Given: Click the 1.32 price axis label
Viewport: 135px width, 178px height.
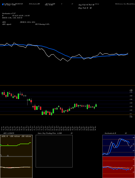Looking at the screenshot, I should (131, 107).
